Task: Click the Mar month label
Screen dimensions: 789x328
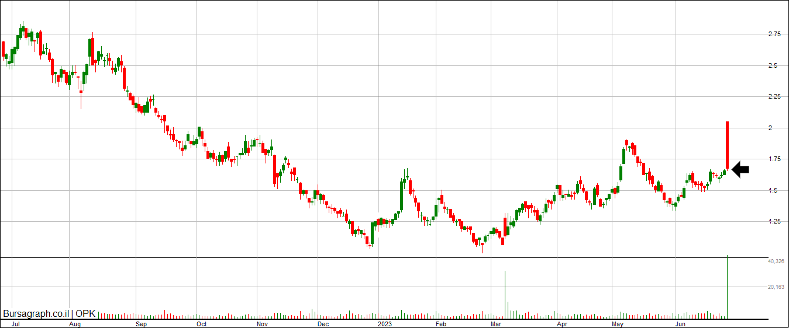Action: click(x=497, y=323)
